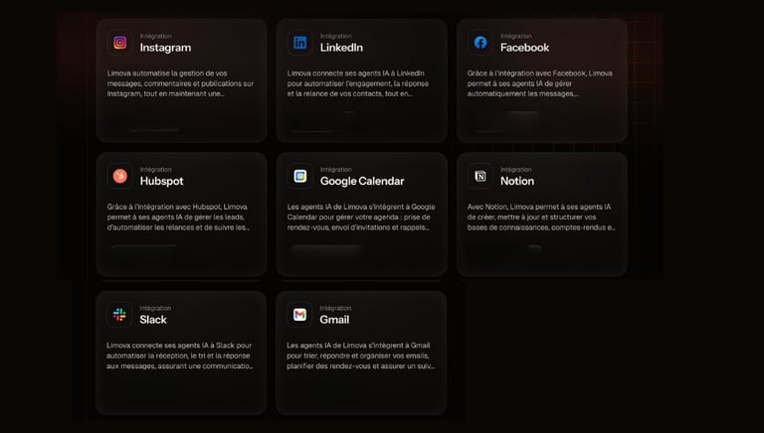Open the Notion integration heading
The image size is (764, 433).
click(517, 182)
